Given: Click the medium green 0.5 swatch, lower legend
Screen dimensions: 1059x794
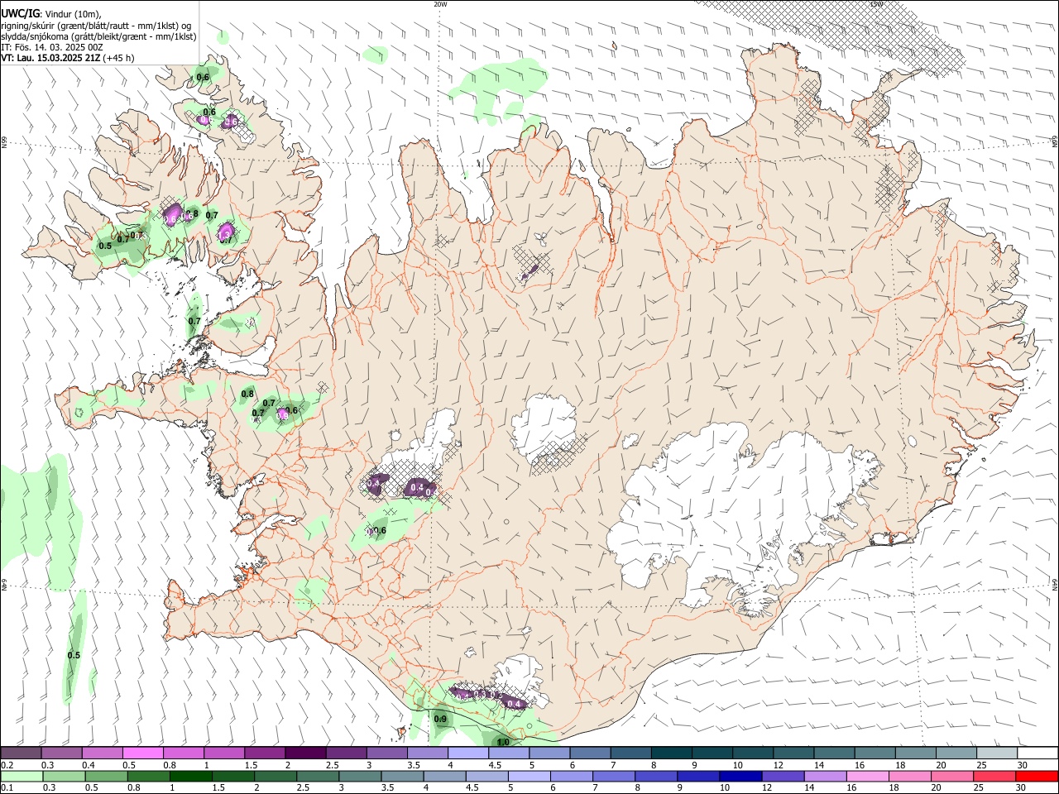Looking at the screenshot, I should 107,776.
